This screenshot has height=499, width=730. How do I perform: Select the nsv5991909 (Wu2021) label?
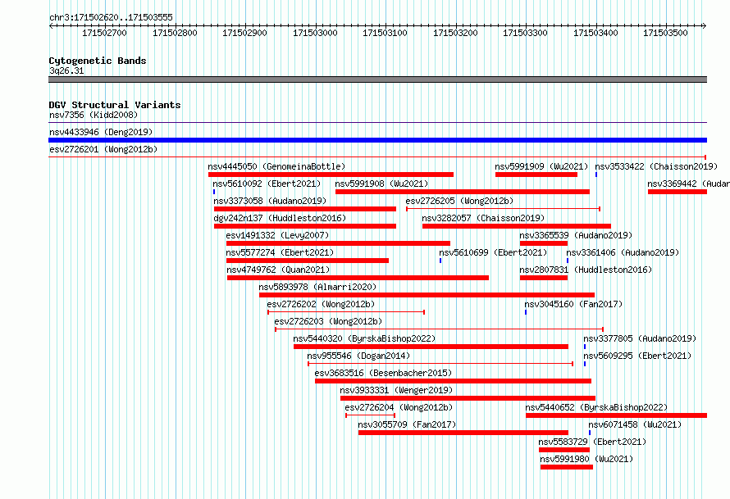pos(541,166)
